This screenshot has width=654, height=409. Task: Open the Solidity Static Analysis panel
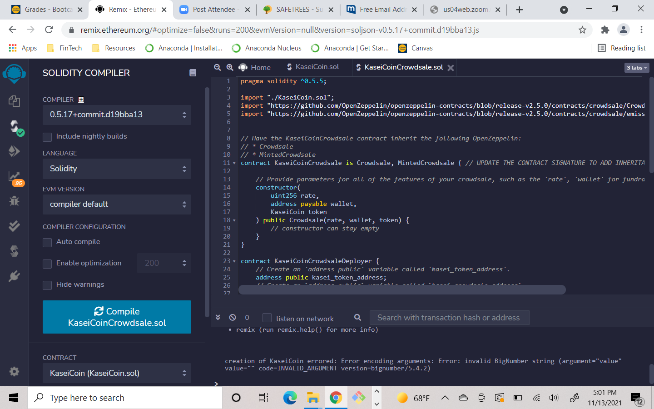(14, 176)
